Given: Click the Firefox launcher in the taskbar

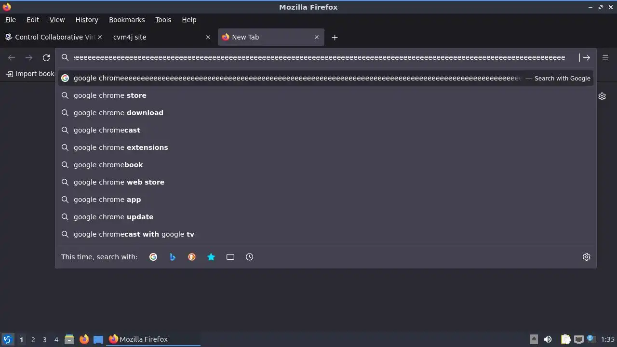Looking at the screenshot, I should coord(84,339).
